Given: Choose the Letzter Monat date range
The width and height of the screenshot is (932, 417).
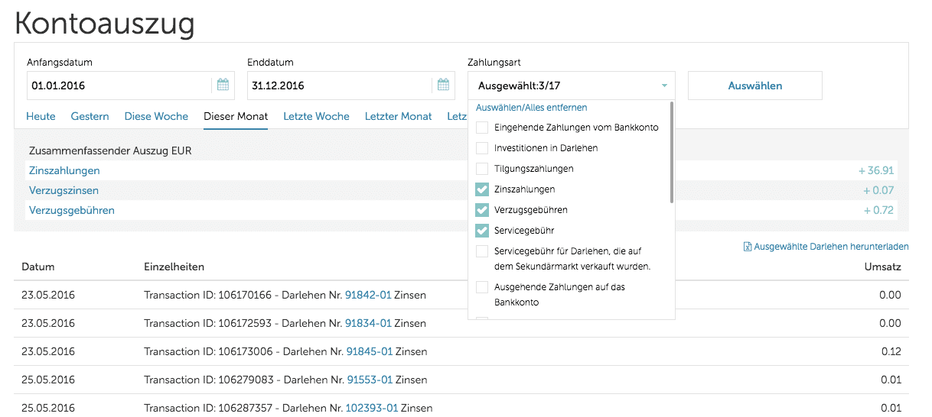Looking at the screenshot, I should pyautogui.click(x=398, y=117).
